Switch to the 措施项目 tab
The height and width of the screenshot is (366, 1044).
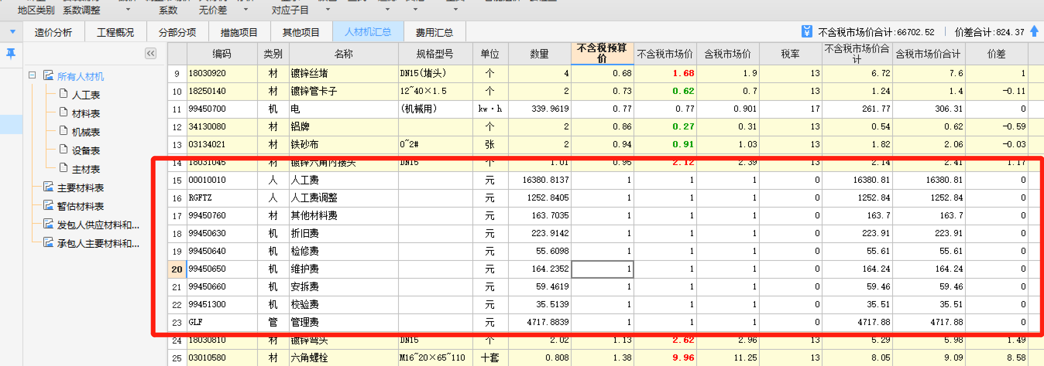tap(239, 32)
